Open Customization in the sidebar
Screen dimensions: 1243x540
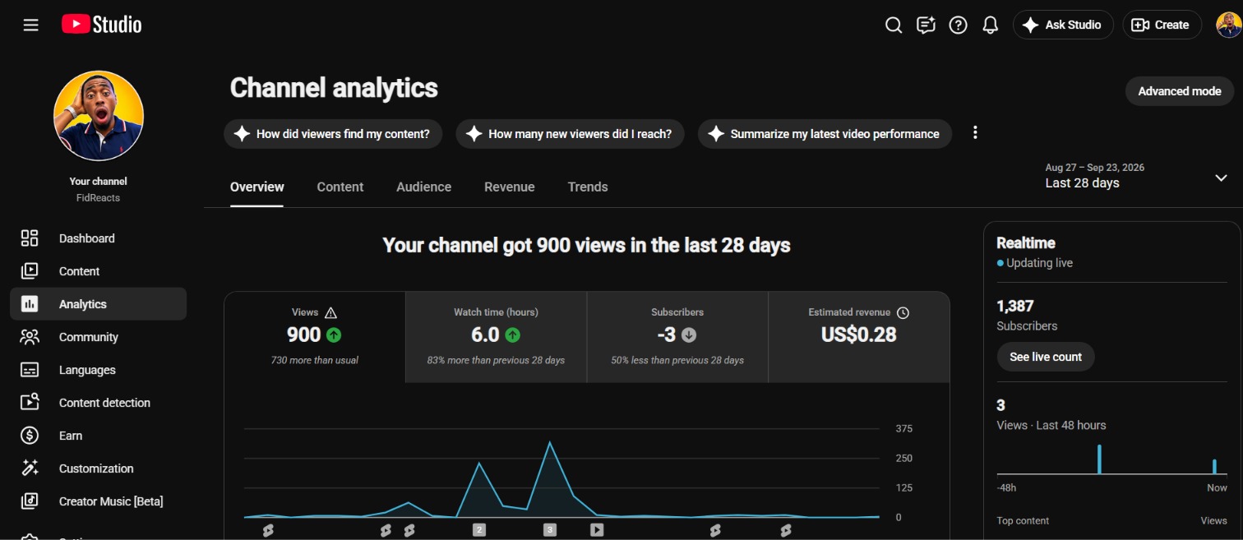tap(99, 468)
